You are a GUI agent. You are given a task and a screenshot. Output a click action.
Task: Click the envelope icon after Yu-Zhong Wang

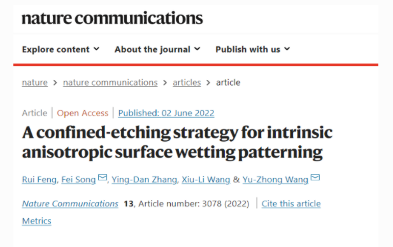(315, 177)
